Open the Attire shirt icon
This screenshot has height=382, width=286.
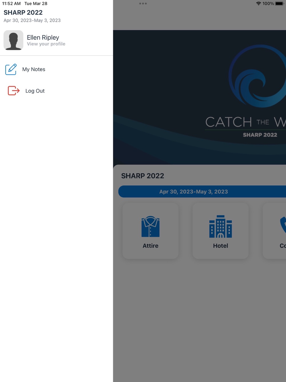click(x=150, y=227)
